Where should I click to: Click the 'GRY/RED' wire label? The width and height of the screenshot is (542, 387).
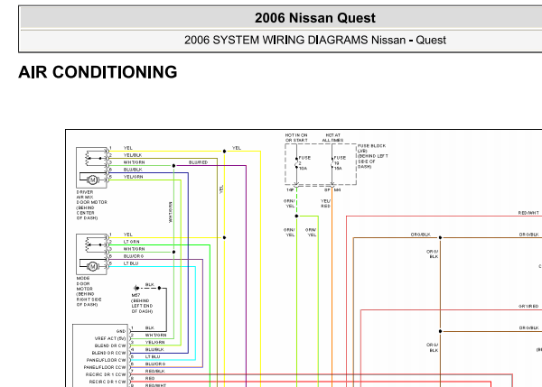pyautogui.click(x=528, y=306)
